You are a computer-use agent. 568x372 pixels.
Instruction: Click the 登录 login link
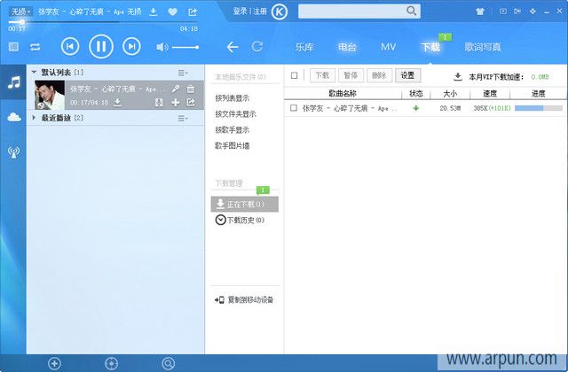pos(240,12)
